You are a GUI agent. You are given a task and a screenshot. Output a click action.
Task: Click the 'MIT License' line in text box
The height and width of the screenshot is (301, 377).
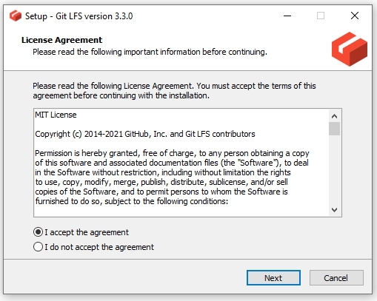coord(56,115)
